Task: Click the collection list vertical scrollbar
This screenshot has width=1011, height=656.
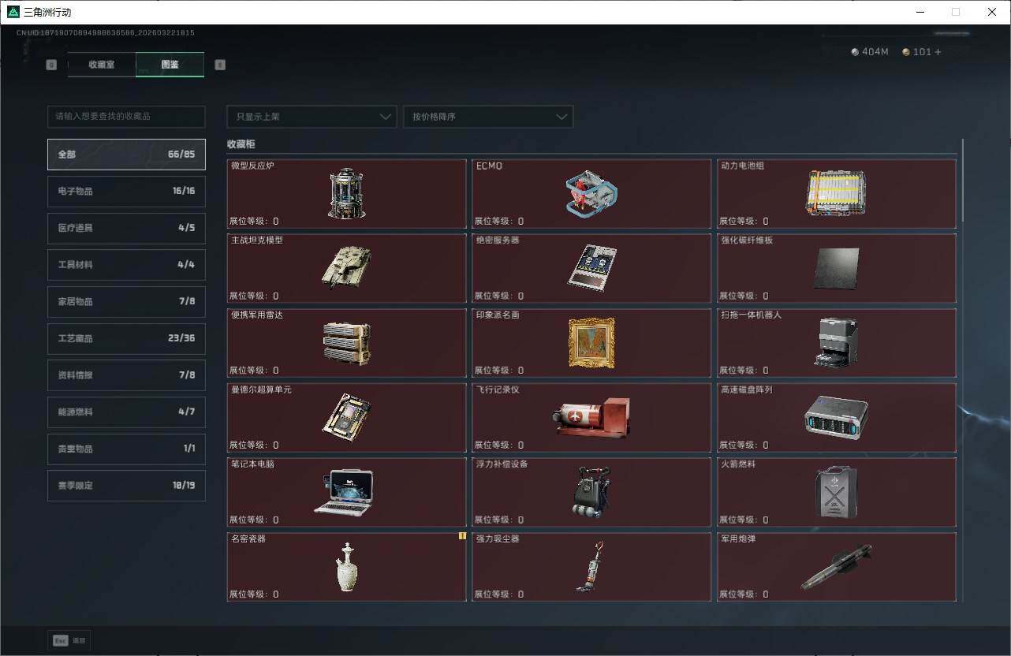Action: click(963, 181)
